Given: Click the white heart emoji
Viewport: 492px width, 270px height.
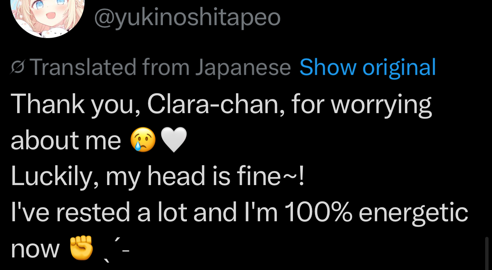Looking at the screenshot, I should pyautogui.click(x=174, y=140).
